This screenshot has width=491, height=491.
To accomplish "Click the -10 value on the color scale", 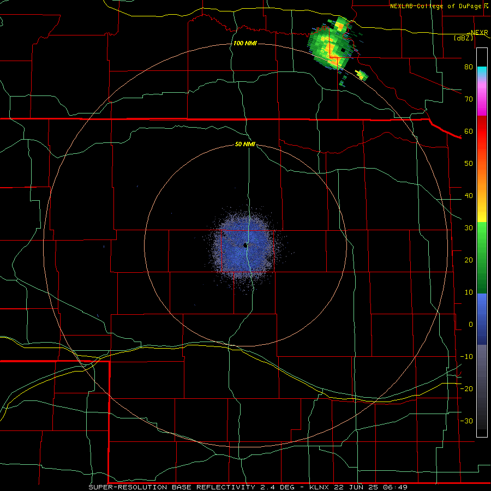I will [466, 357].
